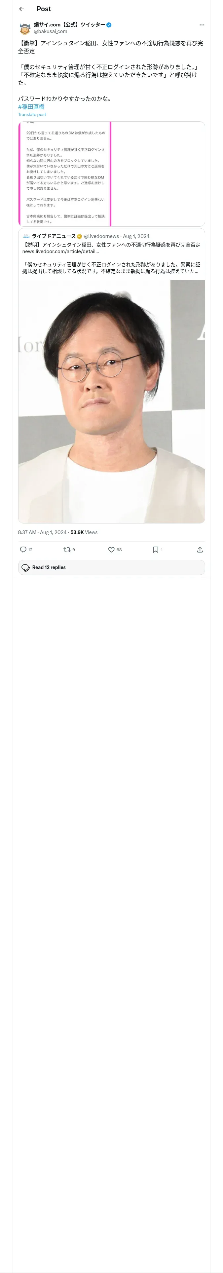Open the #稲田直樹 hashtag

[31, 107]
